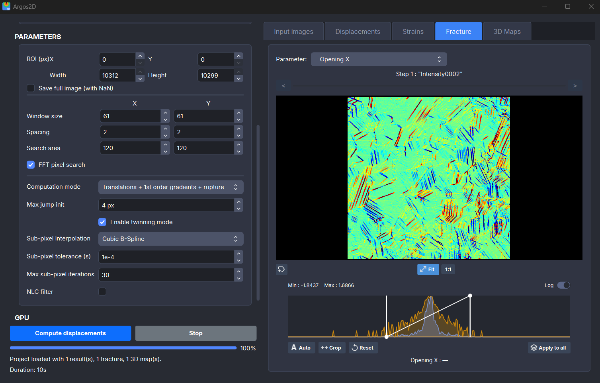600x383 pixels.
Task: Enable the NLC filter checkbox
Action: tap(102, 291)
